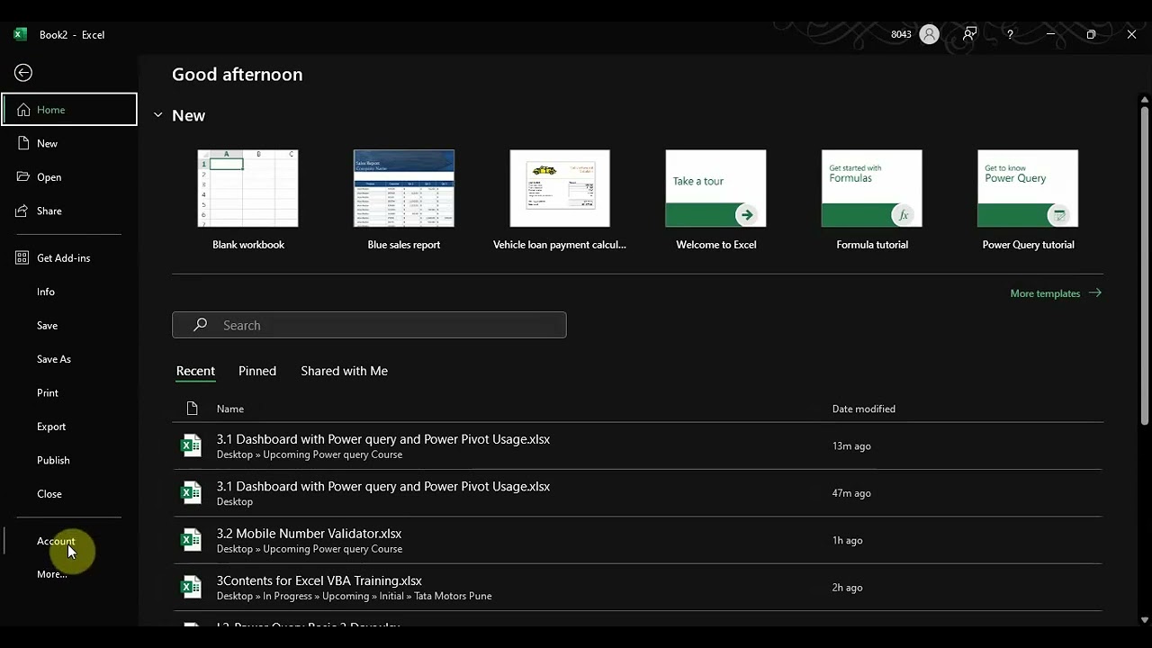Open the Print page
1152x648 pixels.
(48, 392)
